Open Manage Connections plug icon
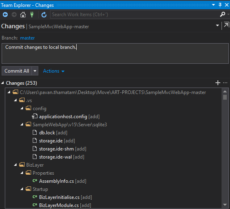Image resolution: width=230 pixels, height=209 pixels. [32, 15]
